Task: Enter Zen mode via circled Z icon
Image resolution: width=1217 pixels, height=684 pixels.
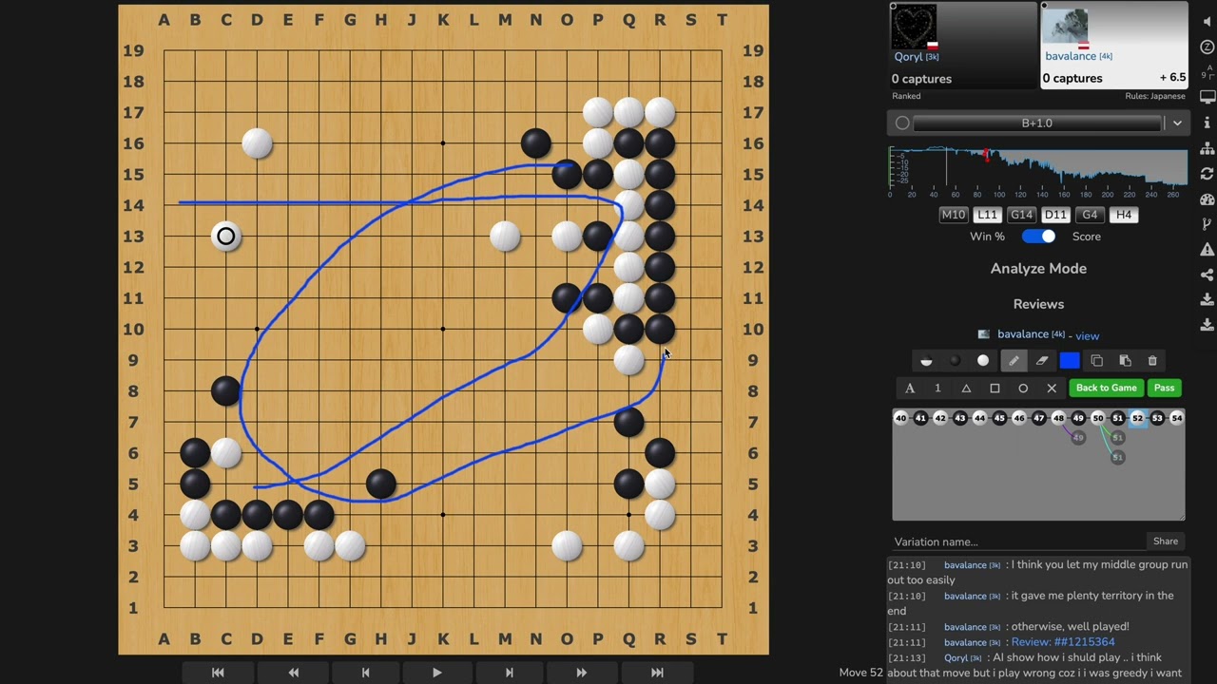Action: [1207, 47]
